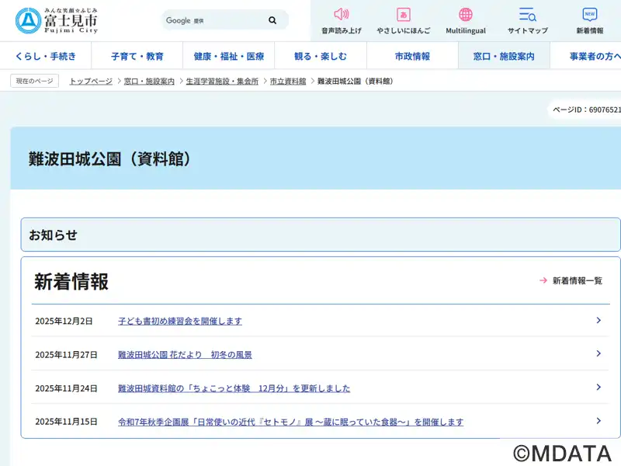Open the Multilingual globe icon
The width and height of the screenshot is (621, 466).
[x=466, y=15]
